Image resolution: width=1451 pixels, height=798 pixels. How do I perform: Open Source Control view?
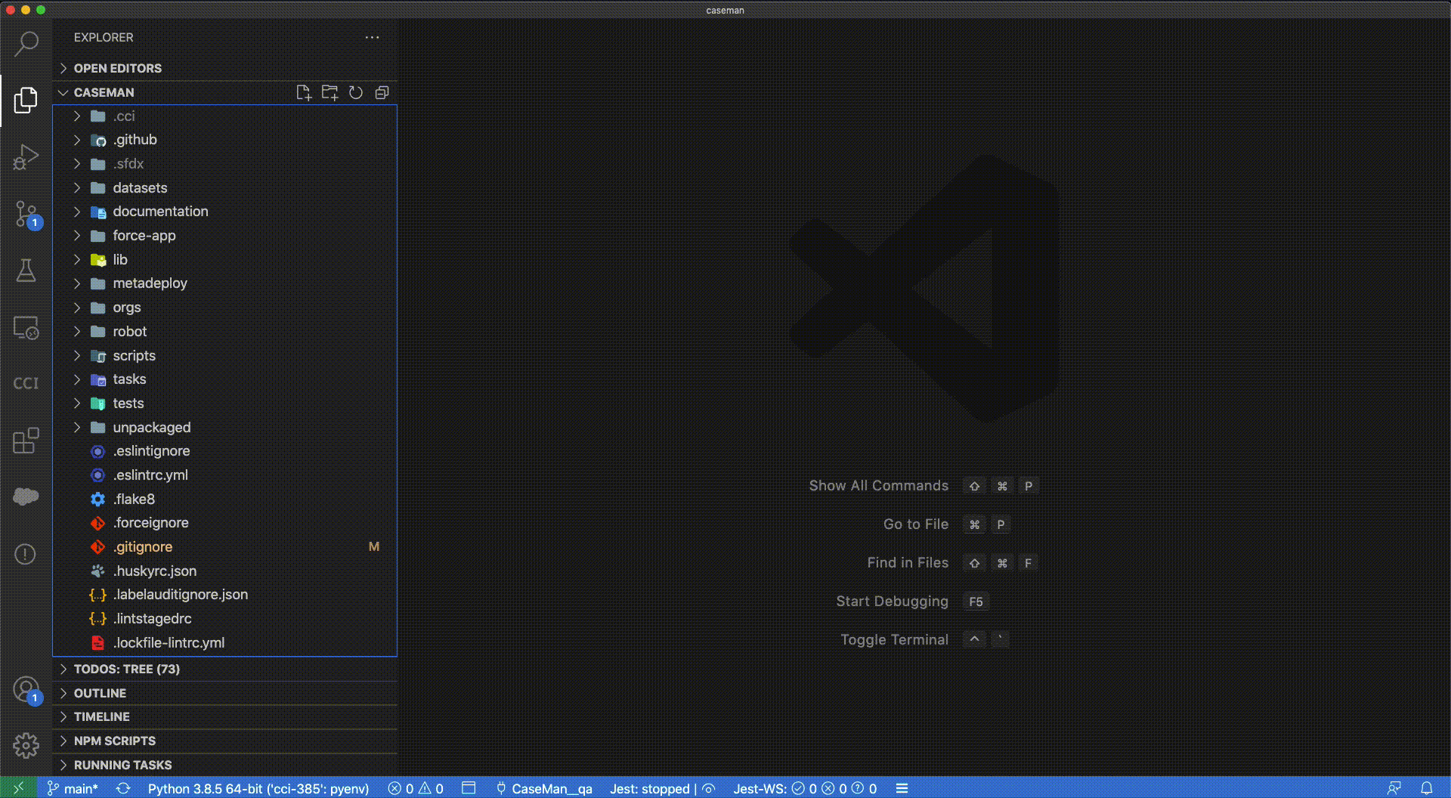point(27,215)
